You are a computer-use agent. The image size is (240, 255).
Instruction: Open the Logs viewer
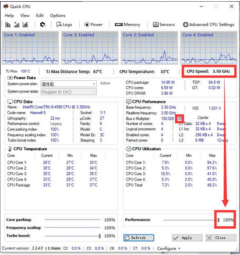64,24
